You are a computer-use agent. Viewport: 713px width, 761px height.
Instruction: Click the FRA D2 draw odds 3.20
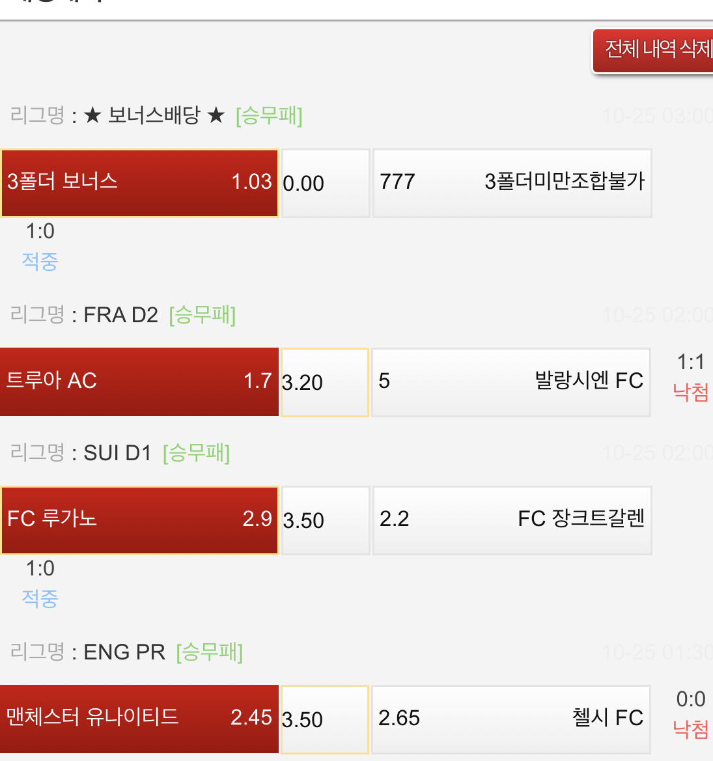[x=324, y=382]
